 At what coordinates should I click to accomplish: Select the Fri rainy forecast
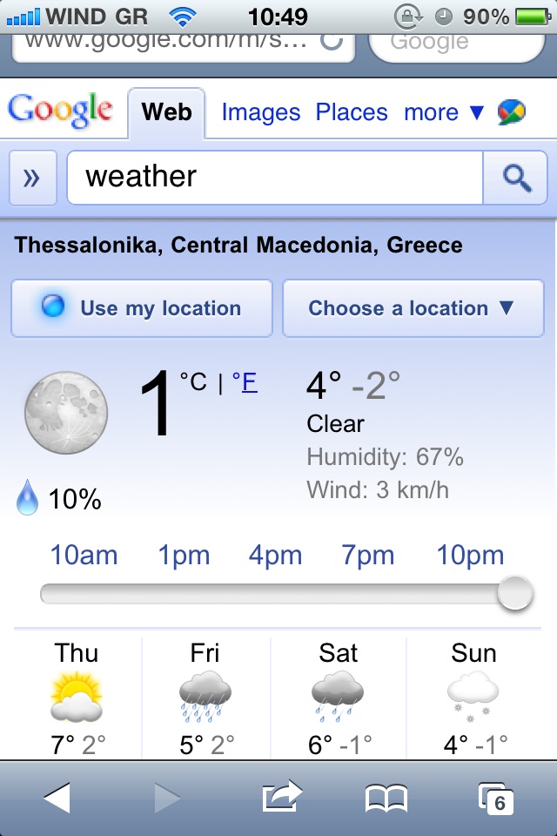pos(205,697)
